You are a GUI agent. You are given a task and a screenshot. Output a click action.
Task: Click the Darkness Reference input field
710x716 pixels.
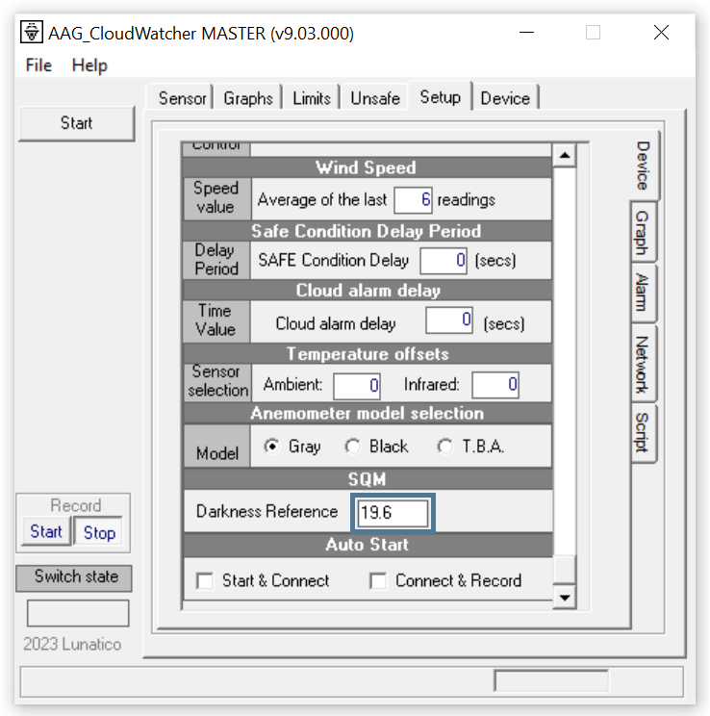[x=393, y=513]
